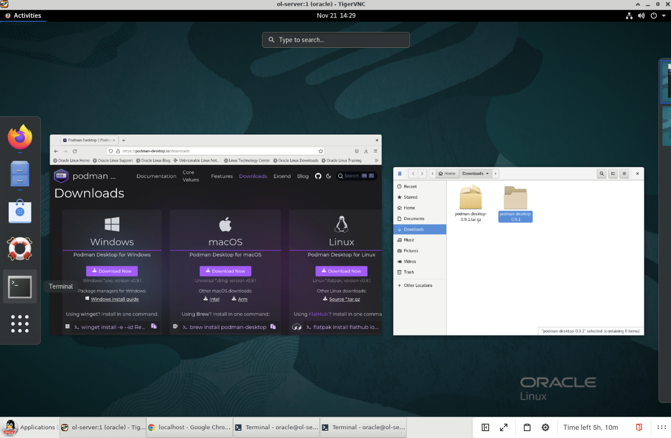Open Trash in the Files sidebar
Viewport: 671px width, 438px height.
420,273
